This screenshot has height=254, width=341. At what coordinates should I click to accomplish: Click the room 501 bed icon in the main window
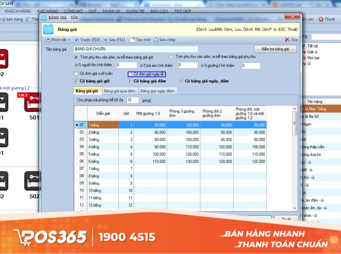[x=33, y=102]
